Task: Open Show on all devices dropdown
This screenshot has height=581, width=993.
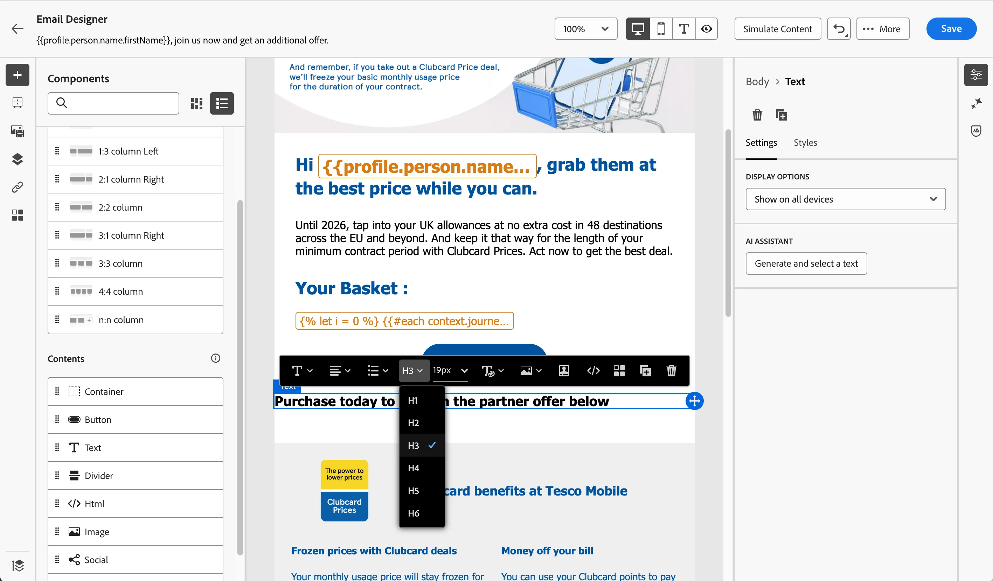Action: [846, 199]
